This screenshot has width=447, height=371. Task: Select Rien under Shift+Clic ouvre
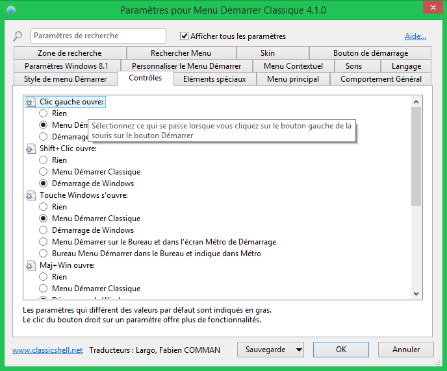click(44, 160)
